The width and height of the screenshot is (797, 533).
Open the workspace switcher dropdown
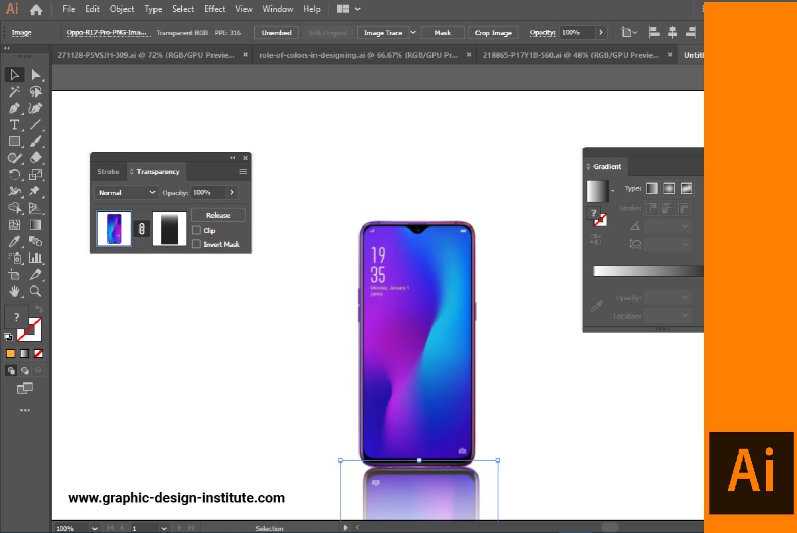(x=349, y=9)
